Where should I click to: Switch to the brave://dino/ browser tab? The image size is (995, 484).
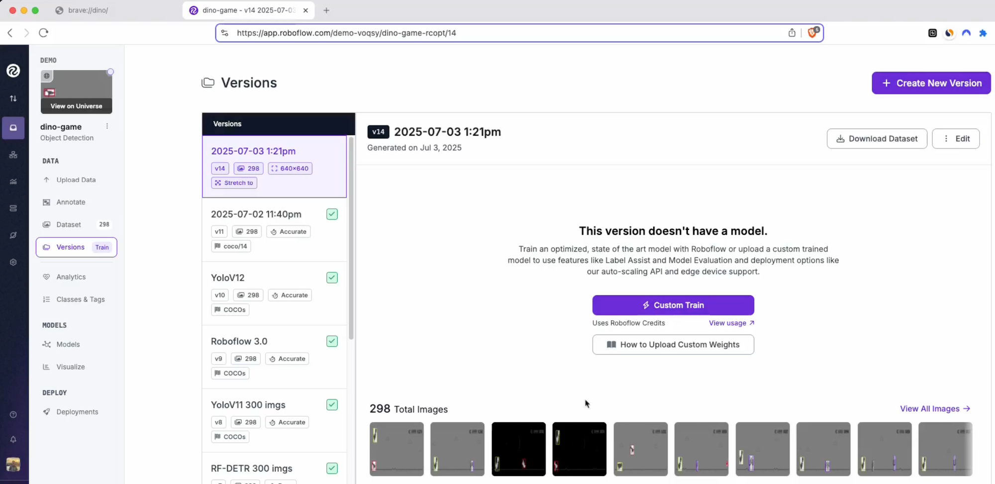pos(88,10)
